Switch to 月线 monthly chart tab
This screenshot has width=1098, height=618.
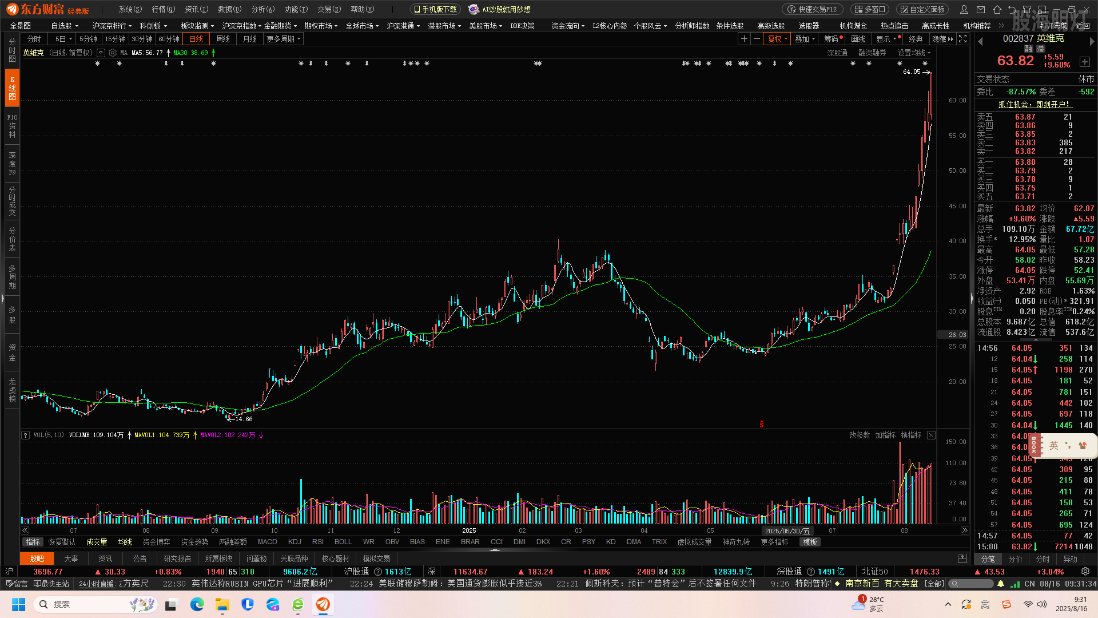[x=250, y=39]
